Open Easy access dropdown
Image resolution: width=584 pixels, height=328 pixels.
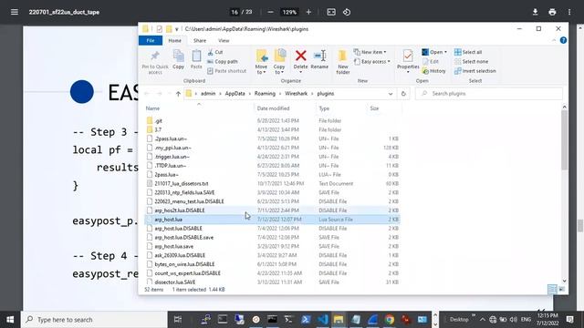(x=371, y=61)
